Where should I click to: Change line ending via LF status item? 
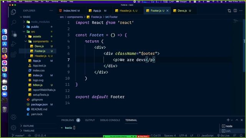pos(192,135)
